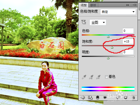Click the reset adjustment circular arrow icon
This screenshot has height=105, width=140.
[x=125, y=98]
